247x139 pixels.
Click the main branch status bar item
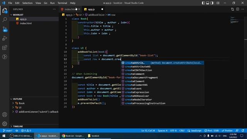point(8,131)
